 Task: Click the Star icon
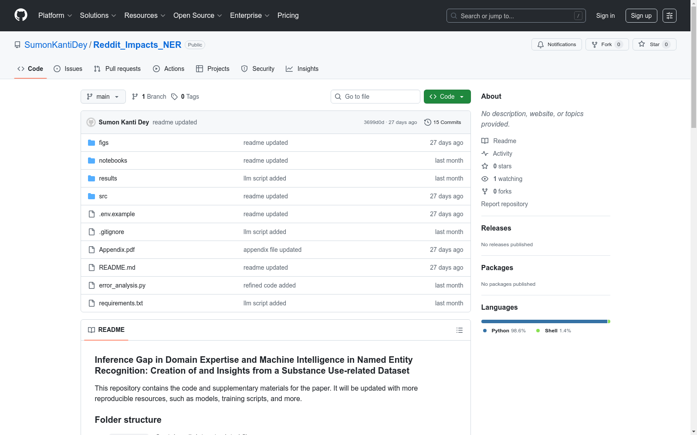point(642,44)
